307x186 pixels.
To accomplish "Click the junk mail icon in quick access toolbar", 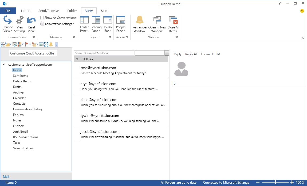I will (x=34, y=44).
